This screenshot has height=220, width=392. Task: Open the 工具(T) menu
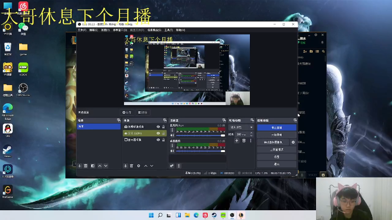[169, 30]
